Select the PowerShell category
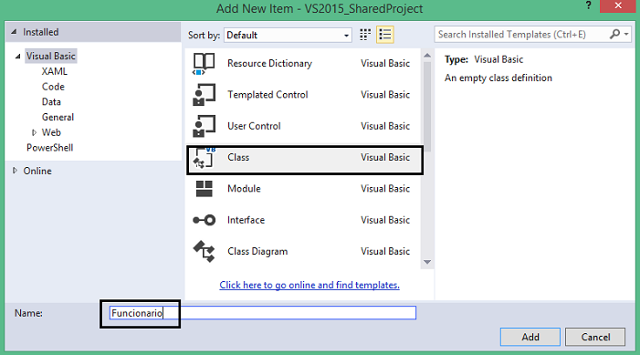640x355 pixels. 50,148
